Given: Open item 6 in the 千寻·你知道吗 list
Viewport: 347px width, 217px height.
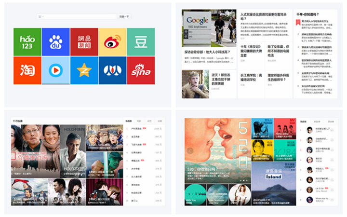Looking at the screenshot, I should (315, 89).
